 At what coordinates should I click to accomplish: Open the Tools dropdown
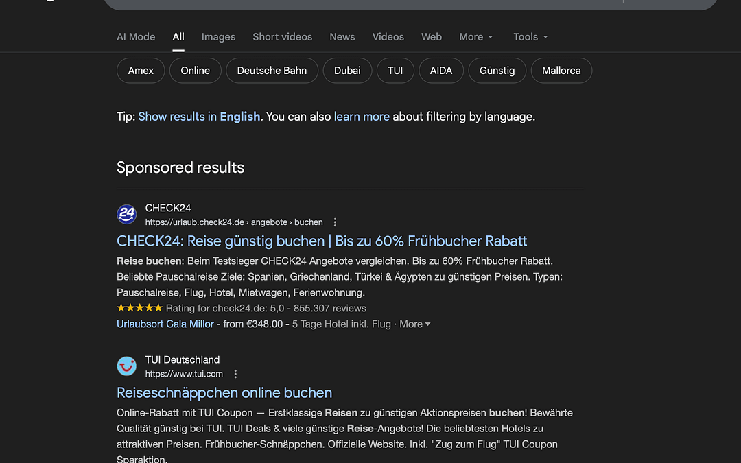pyautogui.click(x=530, y=37)
